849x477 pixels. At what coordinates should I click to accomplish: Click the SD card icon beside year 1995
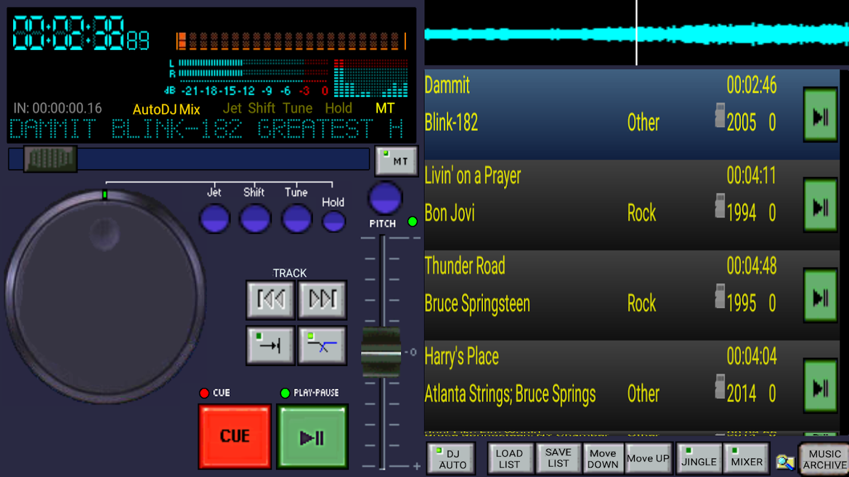[720, 296]
